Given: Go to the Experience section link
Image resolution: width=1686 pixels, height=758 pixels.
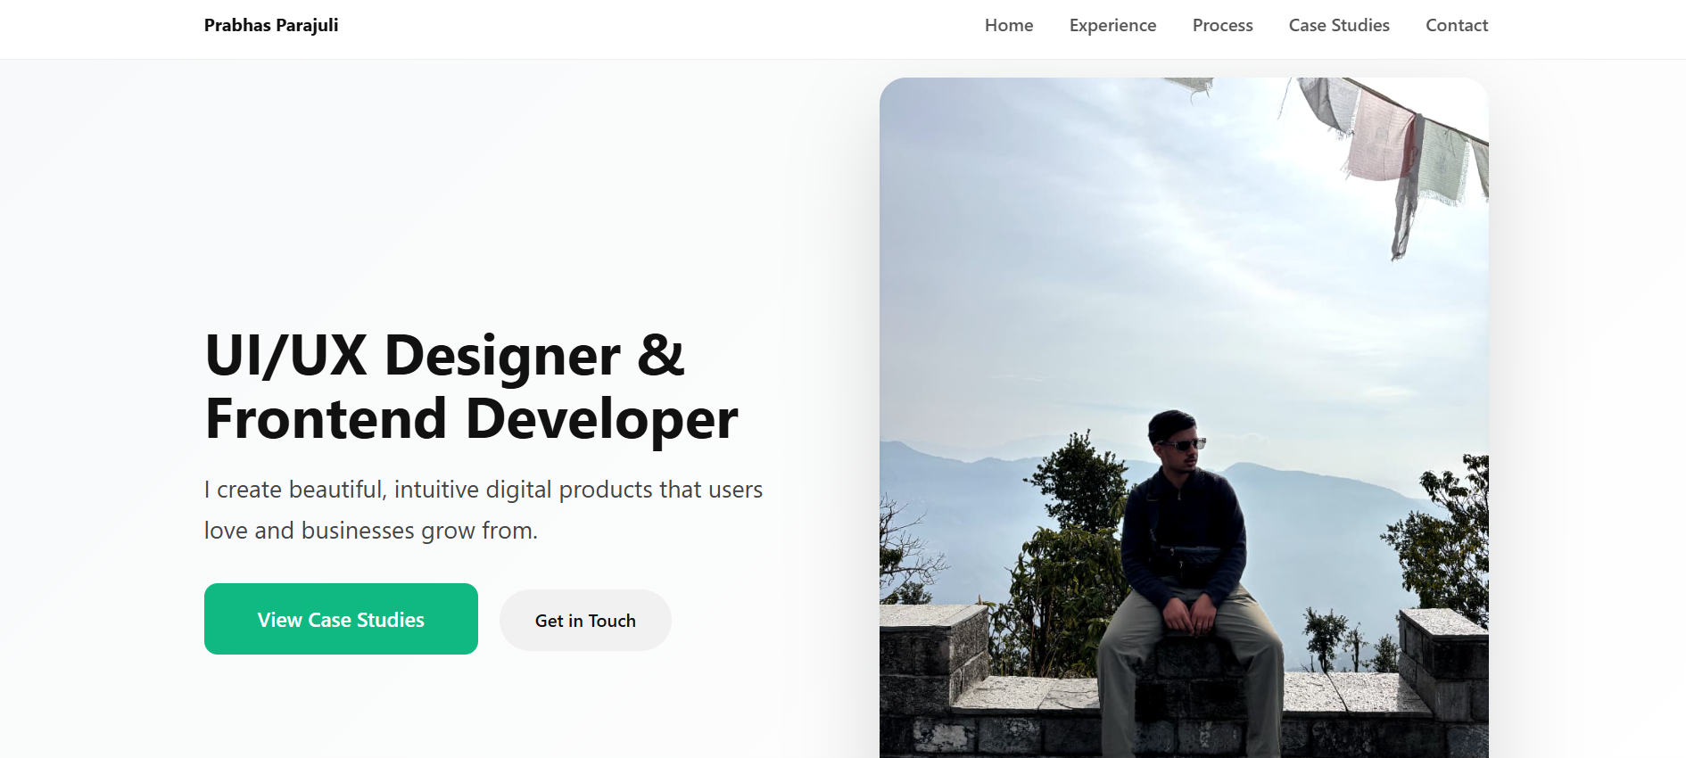Looking at the screenshot, I should [1112, 25].
